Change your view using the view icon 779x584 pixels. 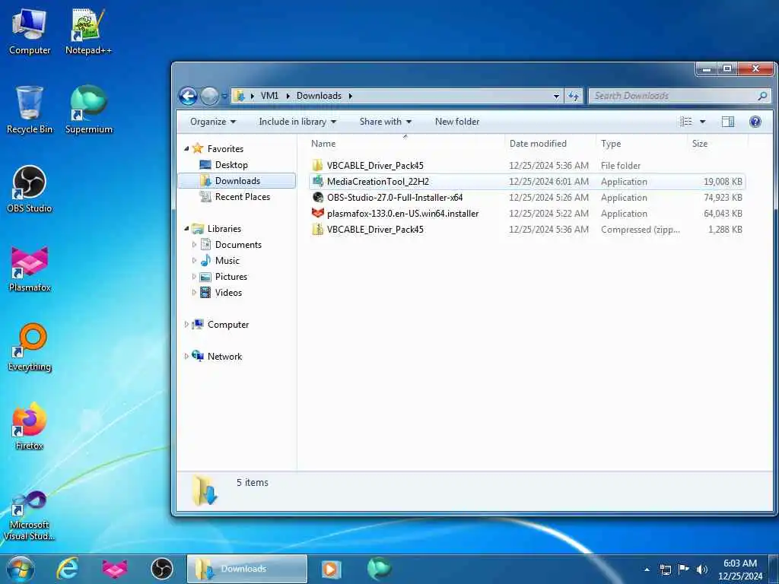pos(685,122)
